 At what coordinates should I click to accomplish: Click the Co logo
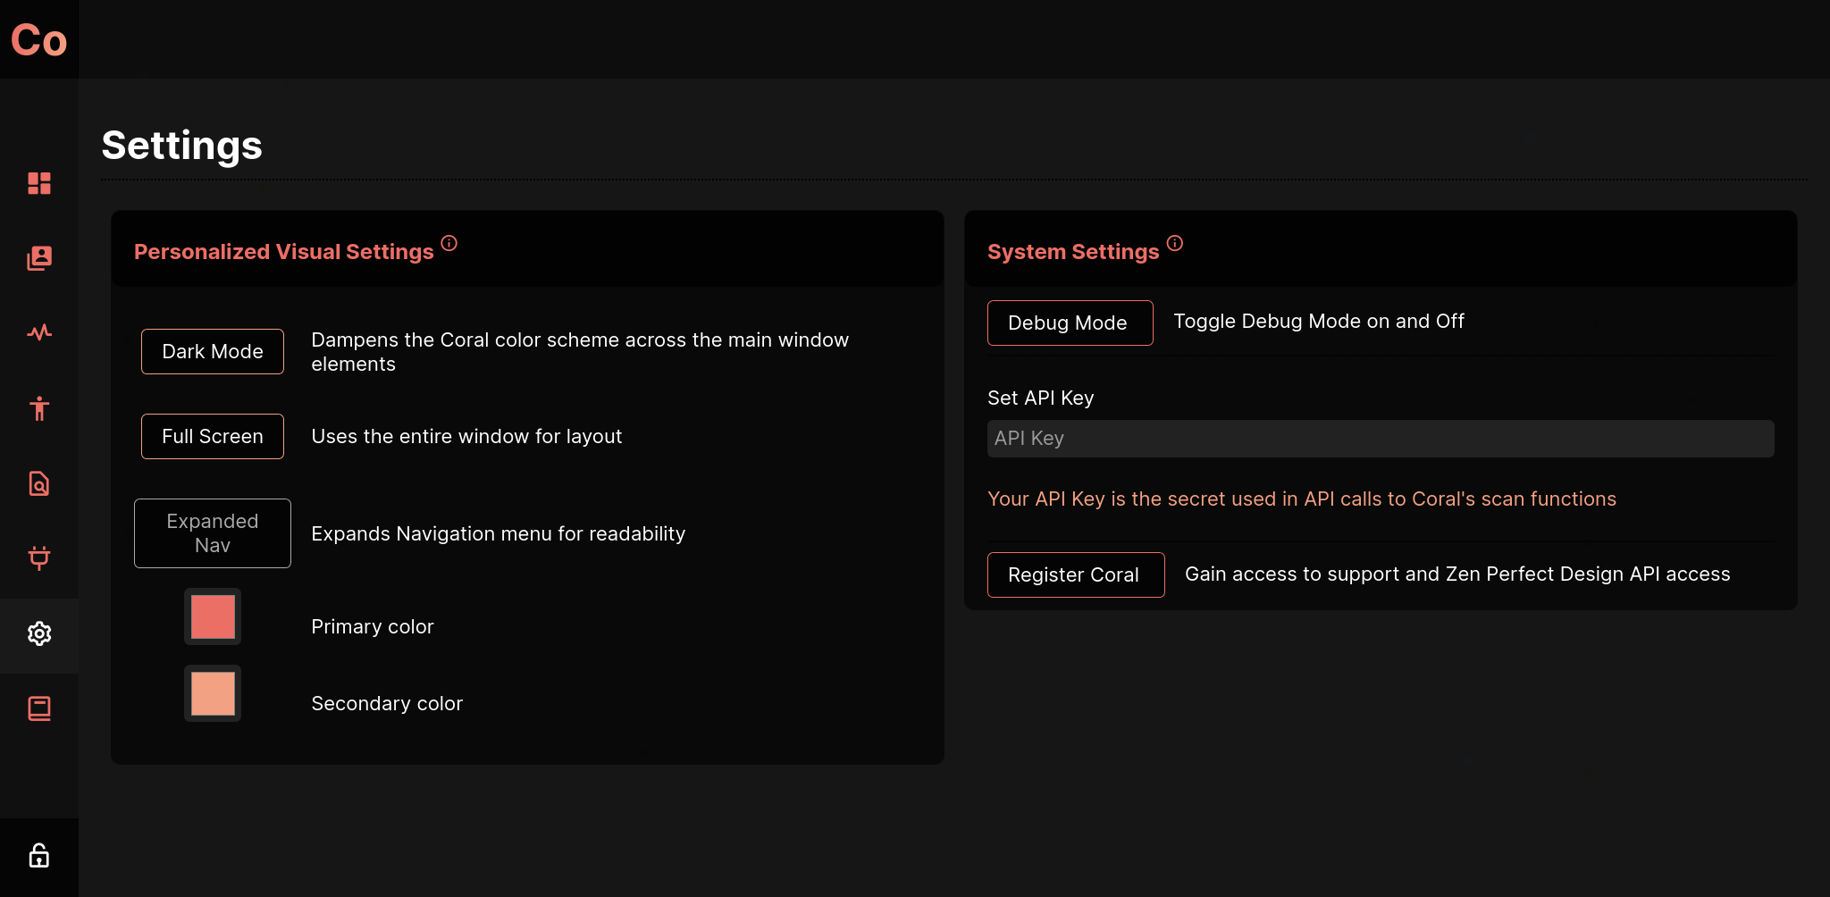(x=39, y=39)
